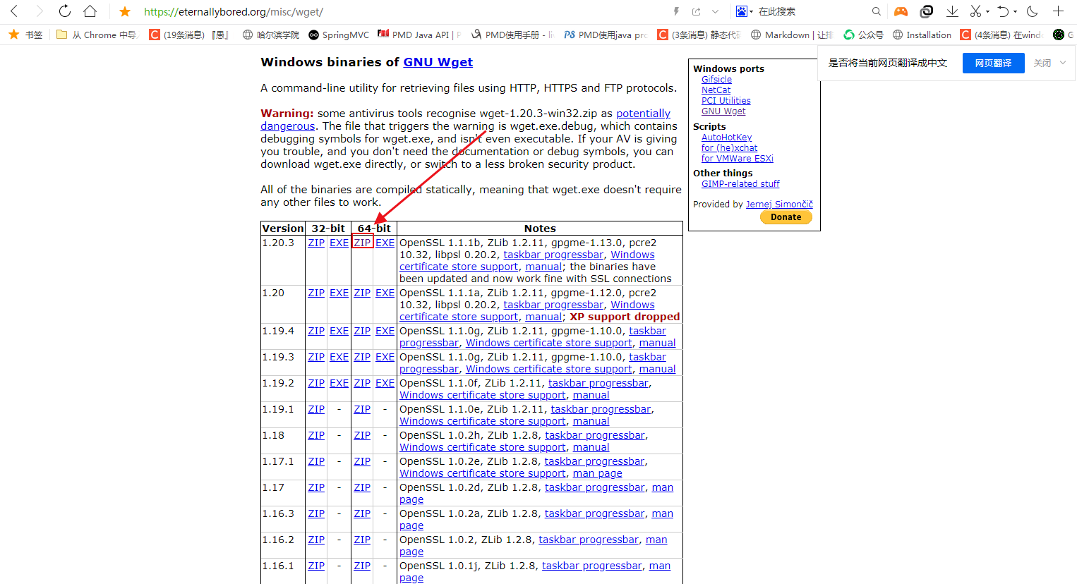This screenshot has width=1077, height=584.
Task: Dismiss translation prompt with 关闭
Action: coord(1042,63)
